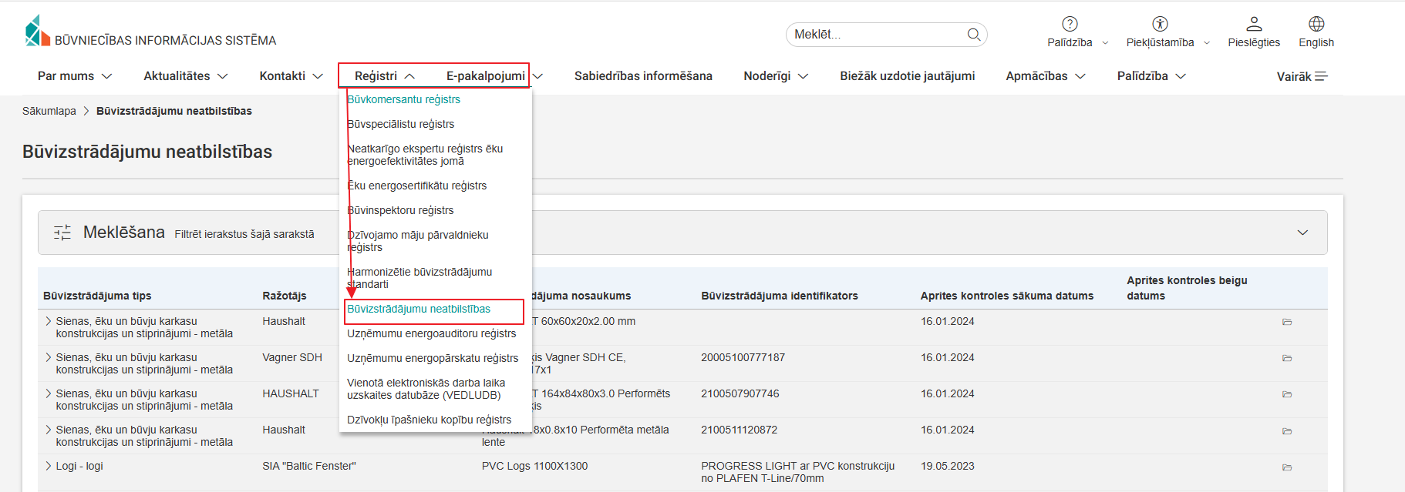Expand the E-pakalpojumi menu
The image size is (1405, 492).
pos(494,75)
